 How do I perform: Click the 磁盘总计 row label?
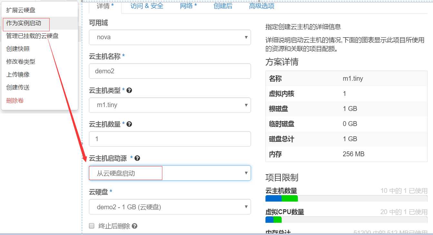pyautogui.click(x=282, y=139)
